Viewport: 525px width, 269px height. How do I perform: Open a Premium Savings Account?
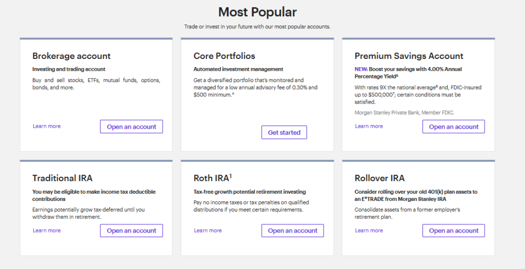tap(453, 127)
